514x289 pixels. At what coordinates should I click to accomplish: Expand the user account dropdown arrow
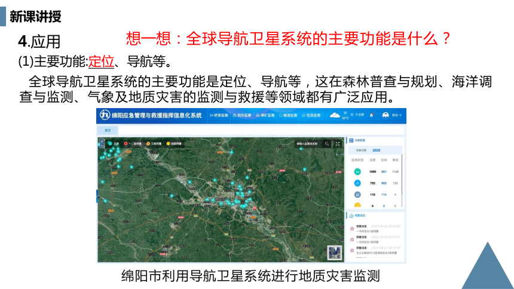pos(400,115)
